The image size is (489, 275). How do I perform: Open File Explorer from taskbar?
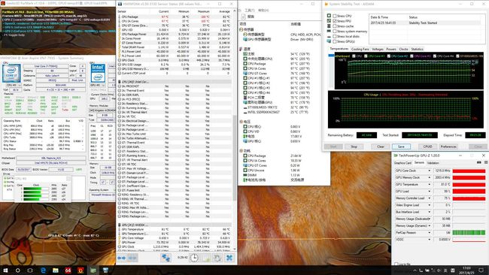[x=56, y=270]
